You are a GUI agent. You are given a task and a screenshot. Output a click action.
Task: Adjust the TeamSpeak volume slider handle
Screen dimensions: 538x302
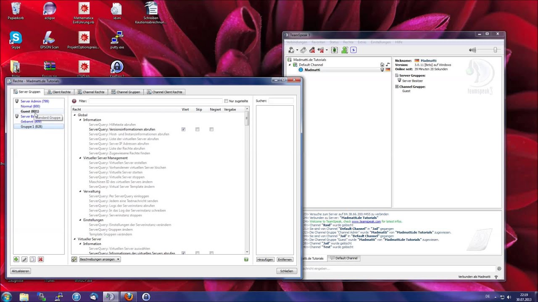click(495, 50)
